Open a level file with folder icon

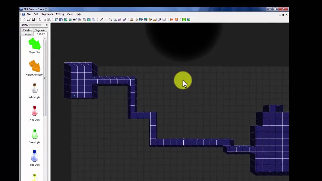tap(29, 20)
